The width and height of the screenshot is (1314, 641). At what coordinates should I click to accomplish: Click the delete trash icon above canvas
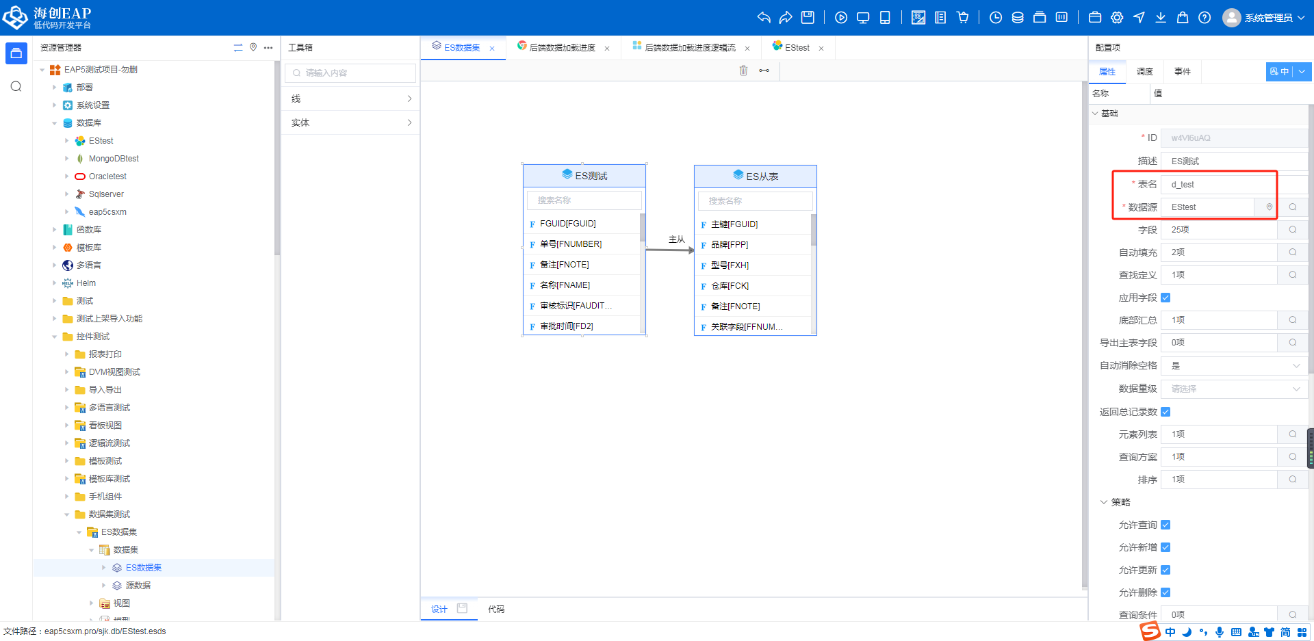(743, 70)
